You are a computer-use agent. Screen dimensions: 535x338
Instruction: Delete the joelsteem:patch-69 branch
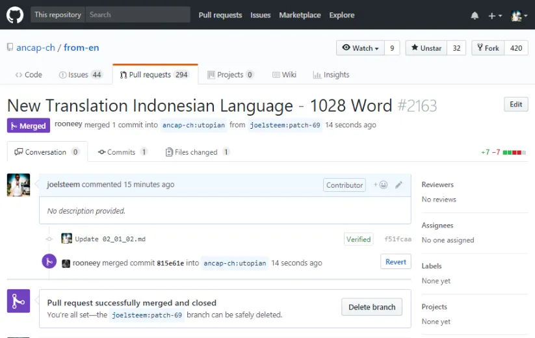pyautogui.click(x=372, y=307)
